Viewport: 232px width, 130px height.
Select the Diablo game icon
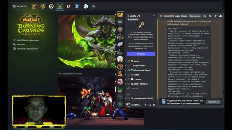point(69,6)
